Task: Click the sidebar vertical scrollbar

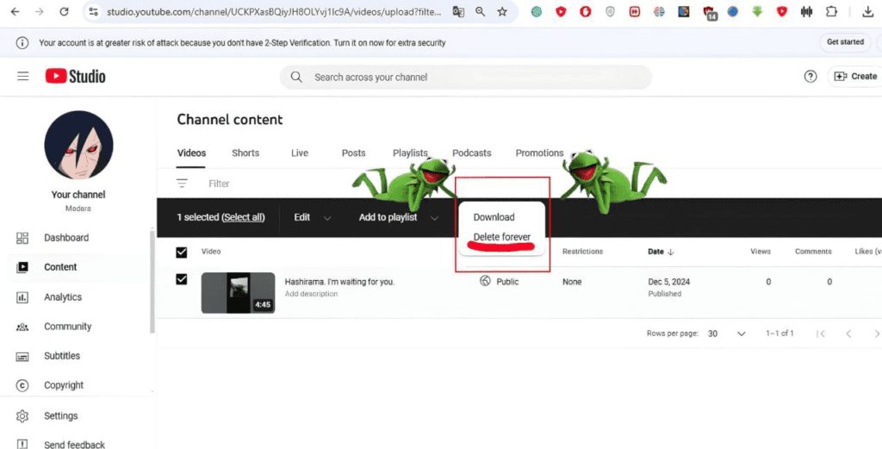Action: 152,281
